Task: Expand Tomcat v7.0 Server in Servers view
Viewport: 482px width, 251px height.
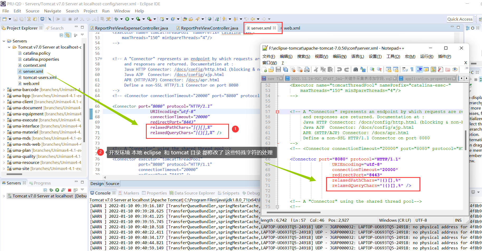Action: click(4, 196)
